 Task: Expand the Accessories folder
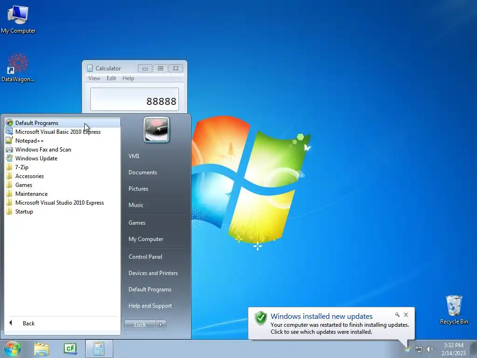[x=62, y=176]
